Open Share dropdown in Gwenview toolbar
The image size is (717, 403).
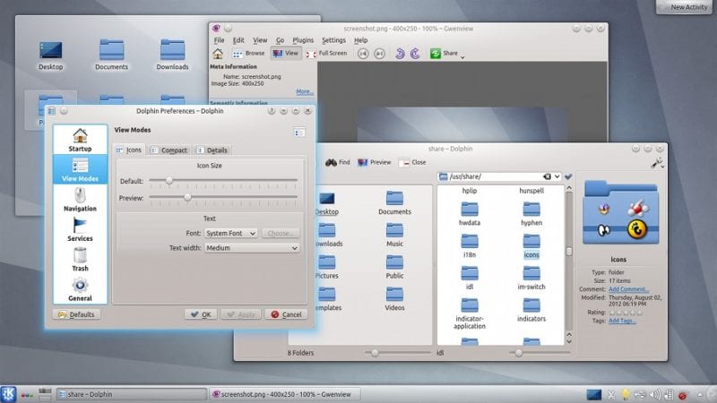[447, 54]
